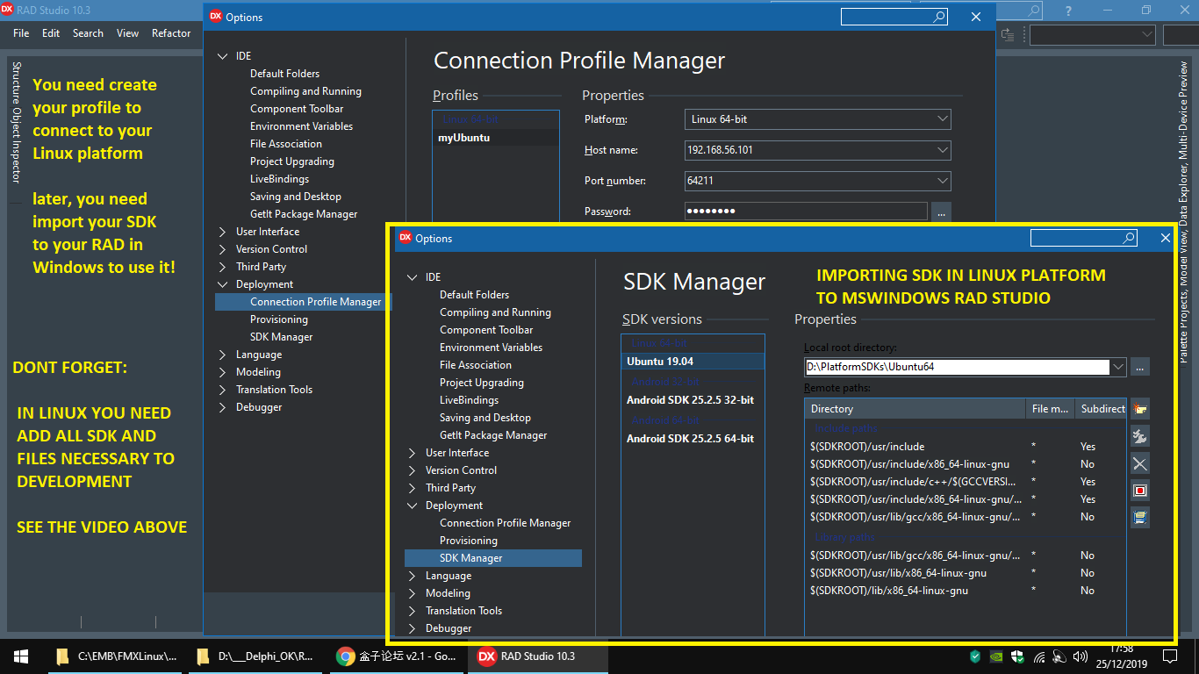Select the $(SDKROOT)/usr/lib/x86_64-linux-gnu path row
This screenshot has height=674, width=1199.
(966, 573)
